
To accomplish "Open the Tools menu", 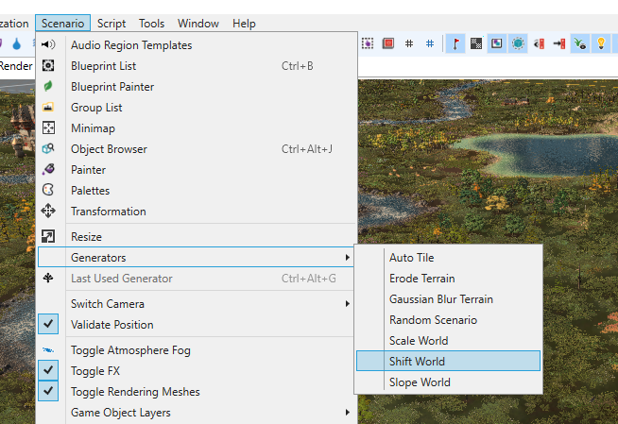I will click(x=151, y=24).
